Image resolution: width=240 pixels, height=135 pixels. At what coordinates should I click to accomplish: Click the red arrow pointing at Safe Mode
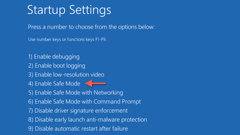point(95,84)
